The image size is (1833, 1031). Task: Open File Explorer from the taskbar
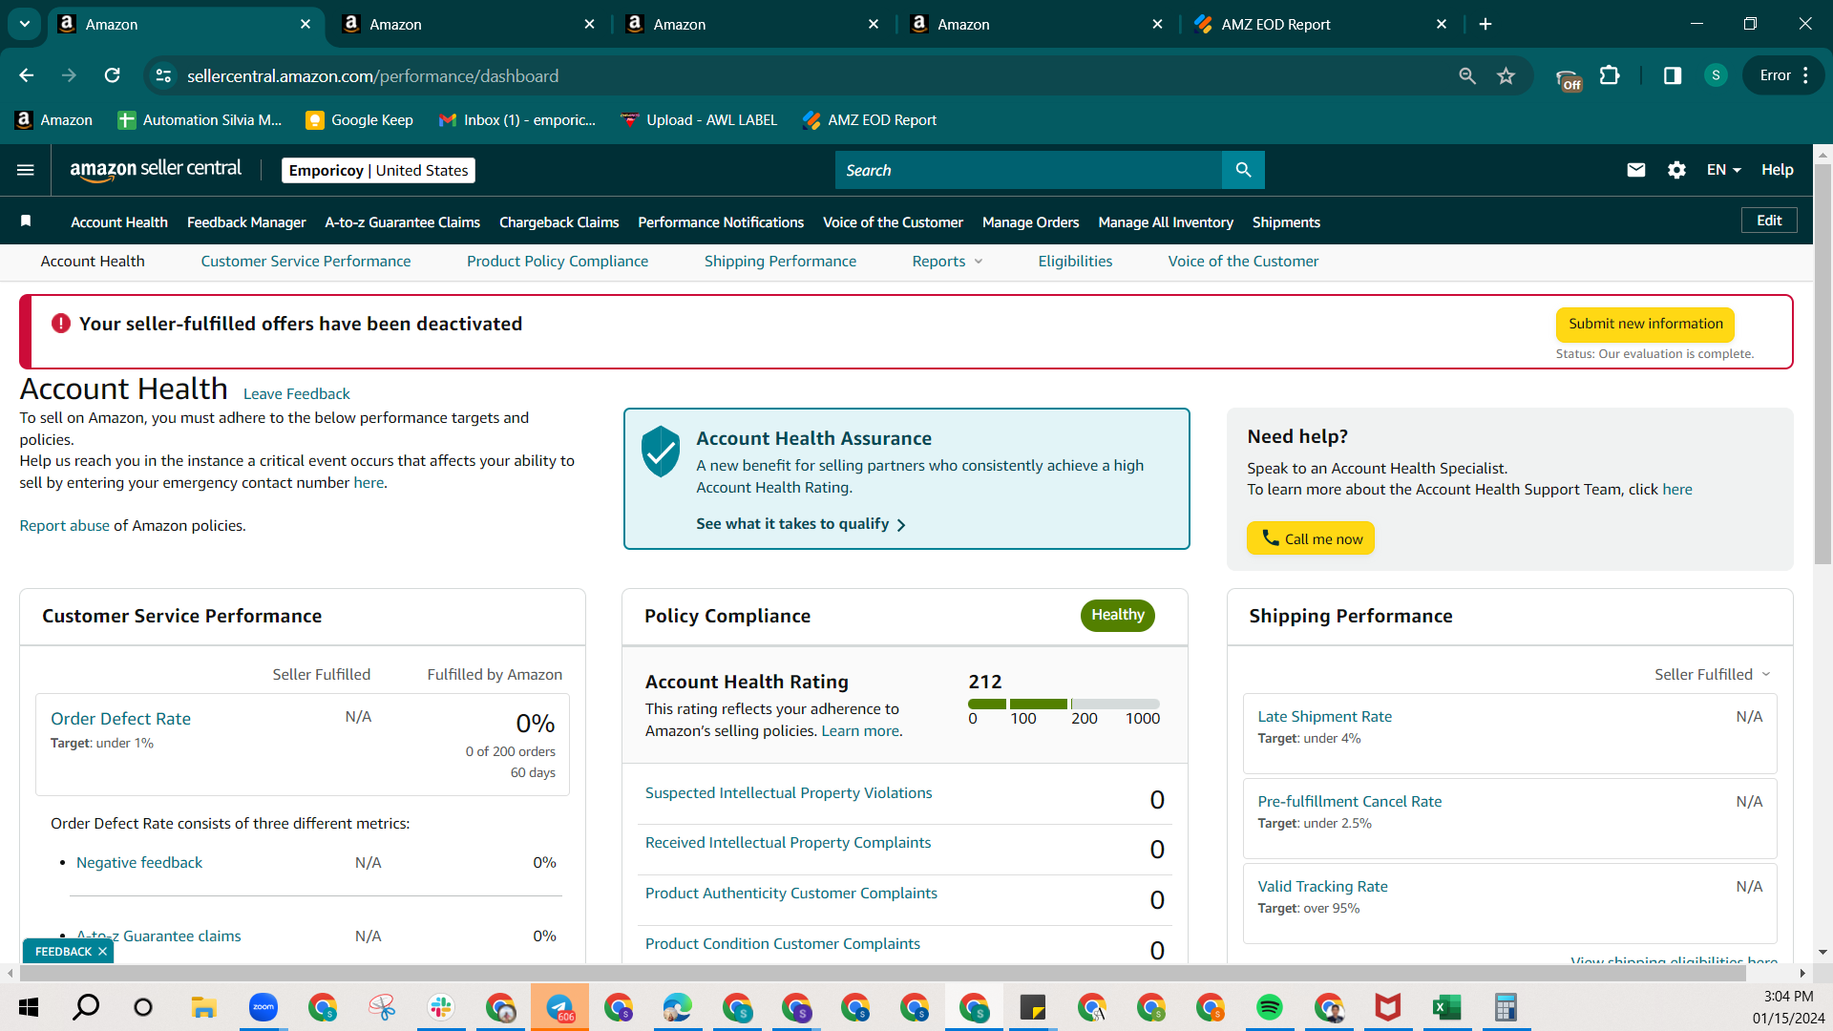(203, 1007)
